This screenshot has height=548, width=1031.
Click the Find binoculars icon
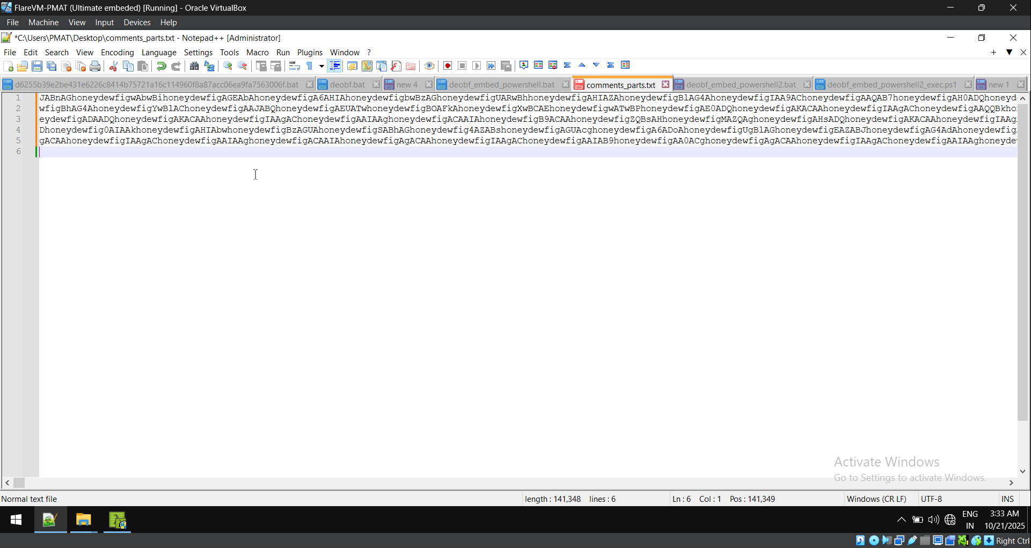click(x=194, y=66)
